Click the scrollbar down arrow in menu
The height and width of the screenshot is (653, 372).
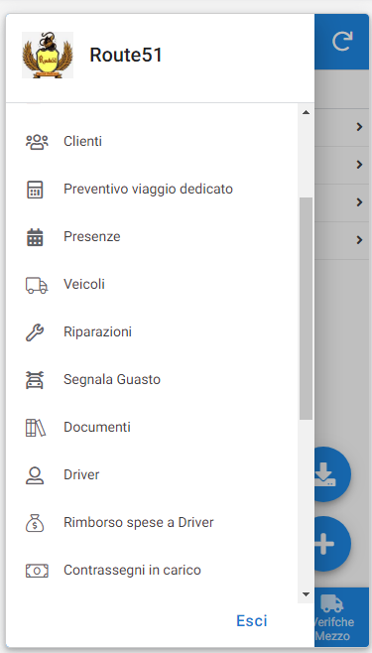(306, 594)
